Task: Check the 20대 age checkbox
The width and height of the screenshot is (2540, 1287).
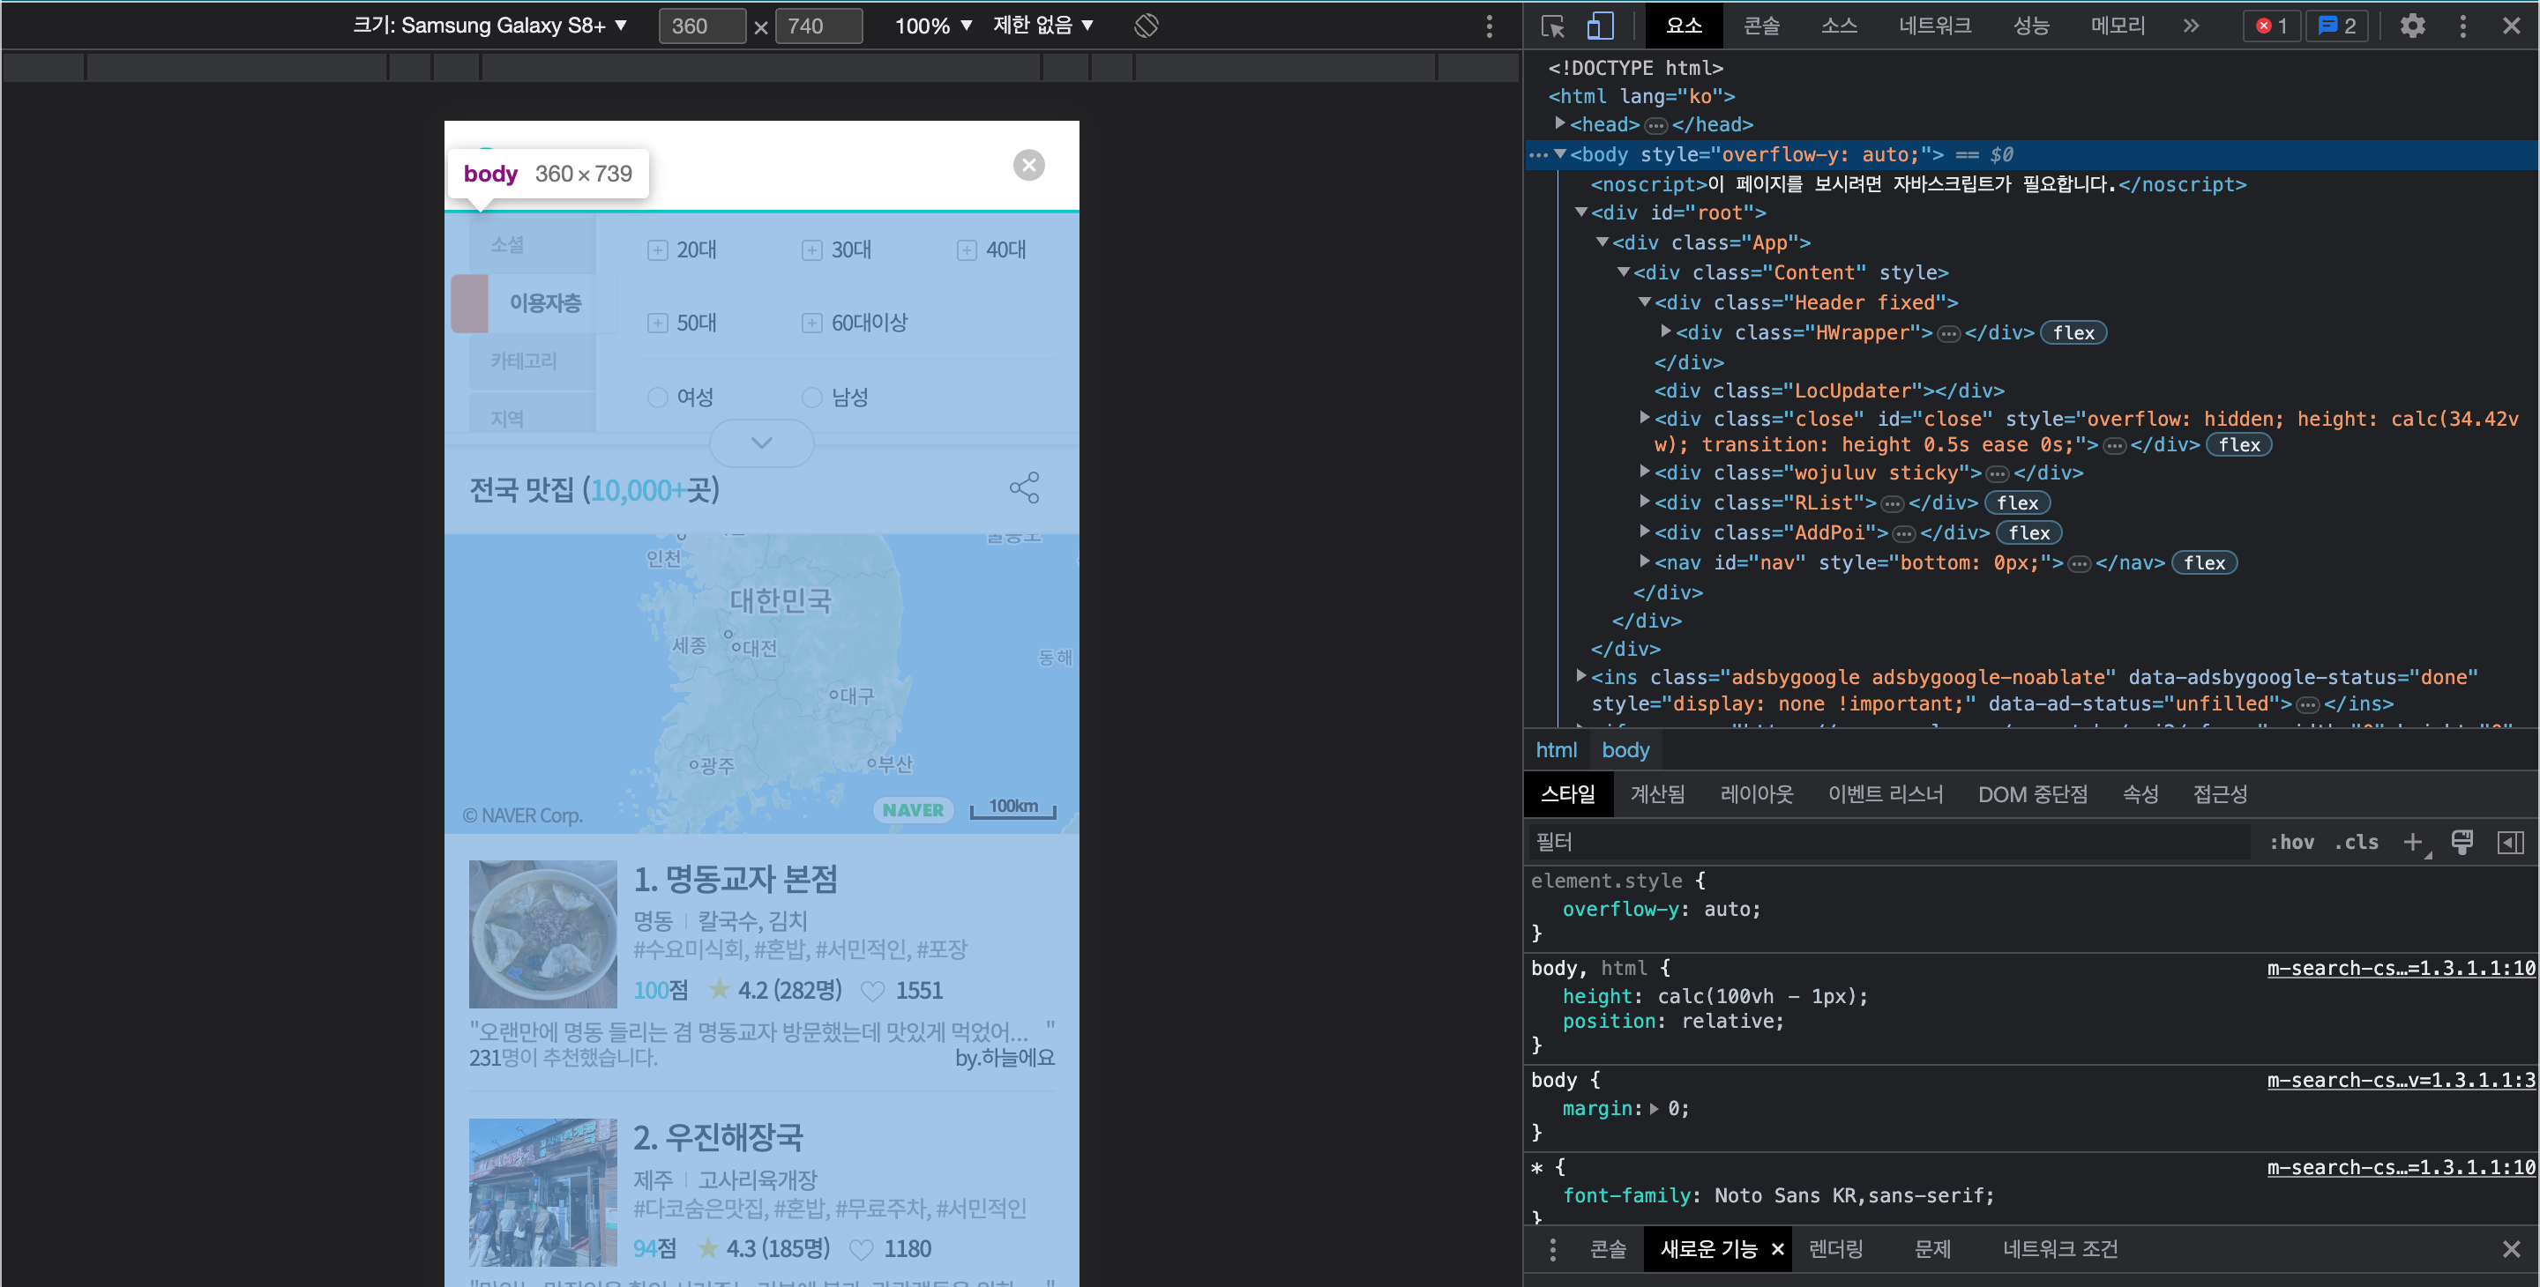Action: coord(658,250)
